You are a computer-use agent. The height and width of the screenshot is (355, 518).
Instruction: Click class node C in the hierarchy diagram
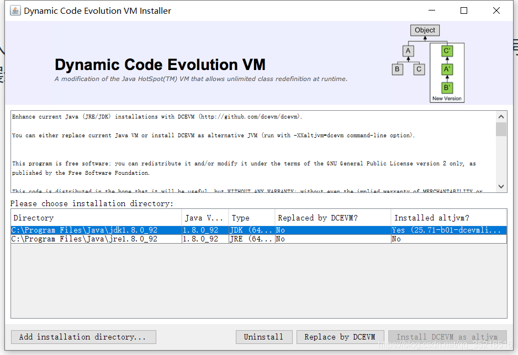tap(419, 69)
